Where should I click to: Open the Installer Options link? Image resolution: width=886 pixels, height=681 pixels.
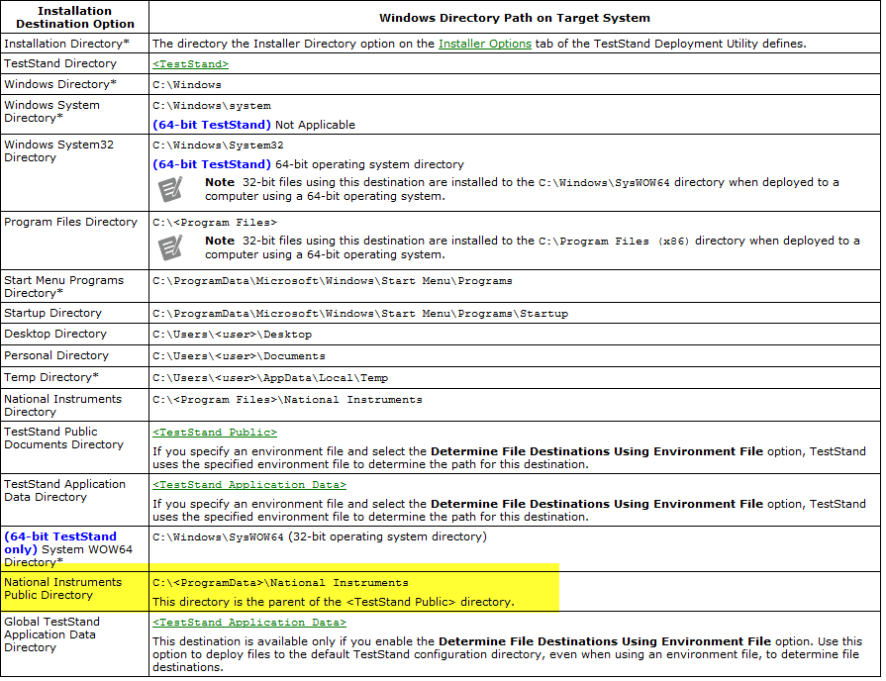click(485, 44)
